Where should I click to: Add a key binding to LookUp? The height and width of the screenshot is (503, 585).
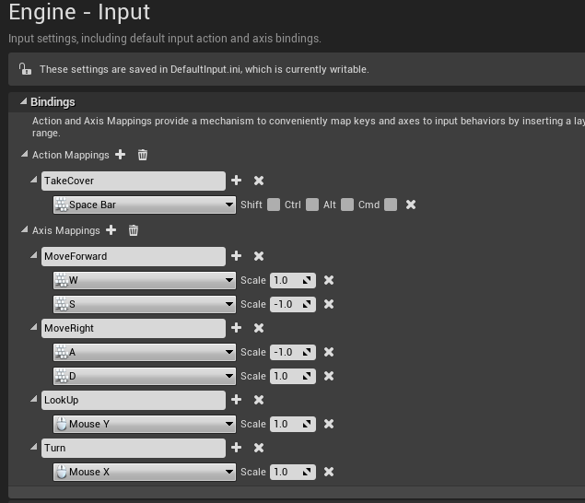[237, 400]
